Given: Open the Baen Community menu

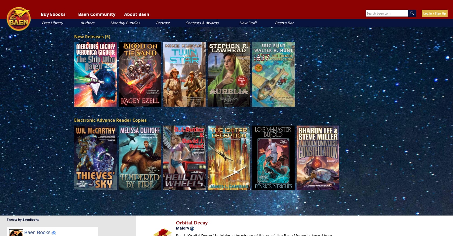Looking at the screenshot, I should coord(97,14).
